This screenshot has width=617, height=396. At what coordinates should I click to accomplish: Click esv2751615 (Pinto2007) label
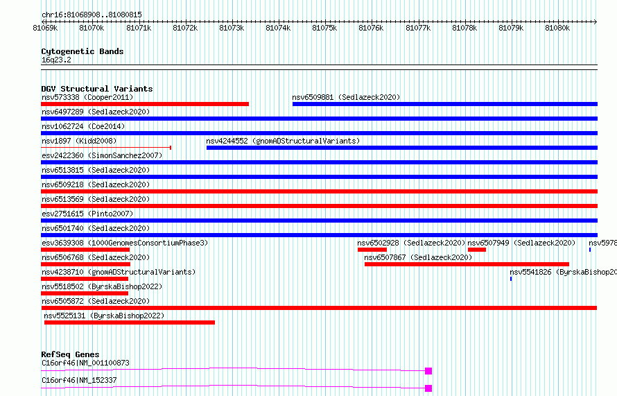pyautogui.click(x=87, y=214)
